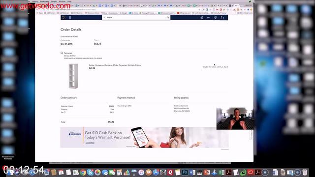
Task: Select Amazon Course Resources desktop folder
Action: coord(8,152)
